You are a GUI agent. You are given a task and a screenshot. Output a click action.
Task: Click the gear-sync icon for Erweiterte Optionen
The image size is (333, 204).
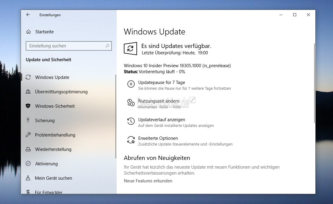point(131,140)
